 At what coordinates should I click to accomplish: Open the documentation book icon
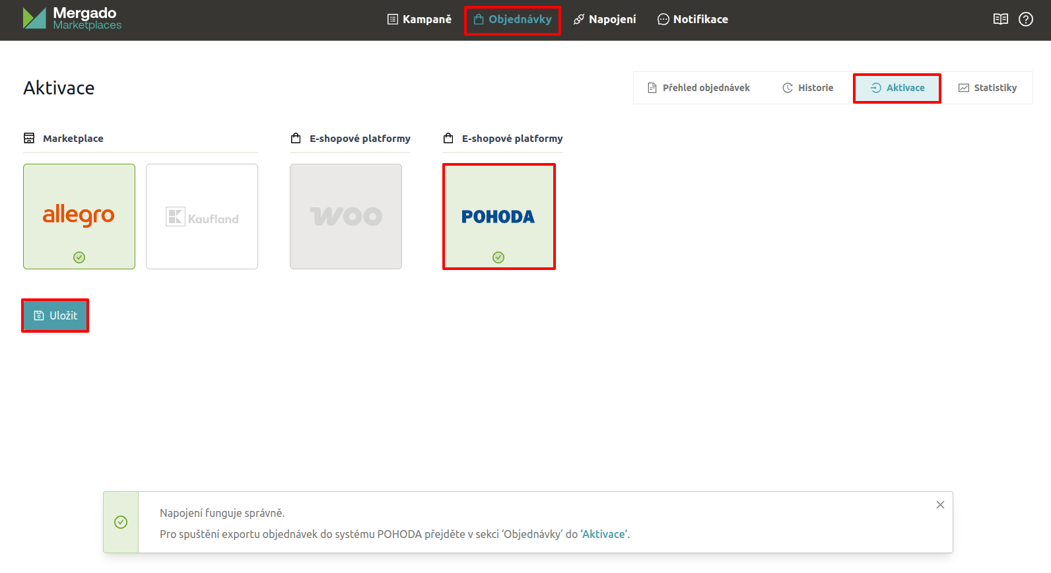pos(1000,19)
